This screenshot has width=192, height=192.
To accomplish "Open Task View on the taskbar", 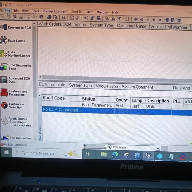I will point(88,154).
